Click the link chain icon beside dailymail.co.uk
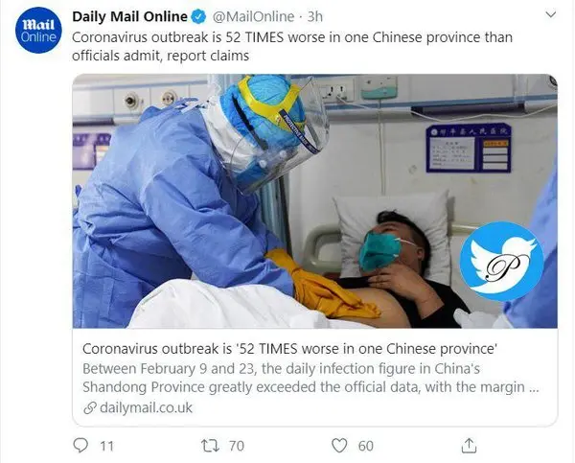This screenshot has height=463, width=575. [90, 407]
